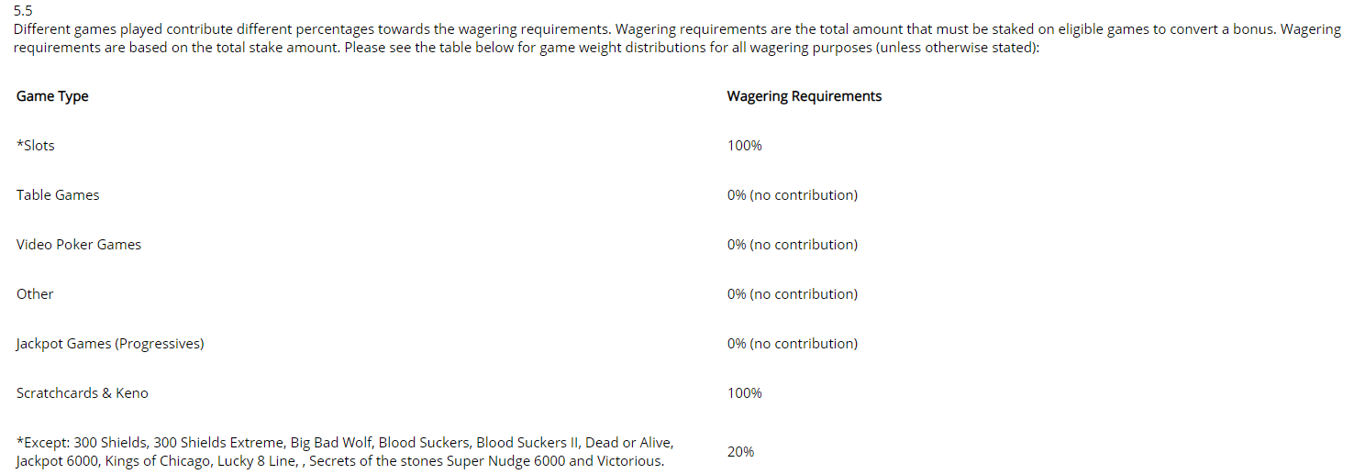Screen dimensions: 1354x474
Task: Click the 100% value for Scratchcards & Keno
Action: pos(745,393)
